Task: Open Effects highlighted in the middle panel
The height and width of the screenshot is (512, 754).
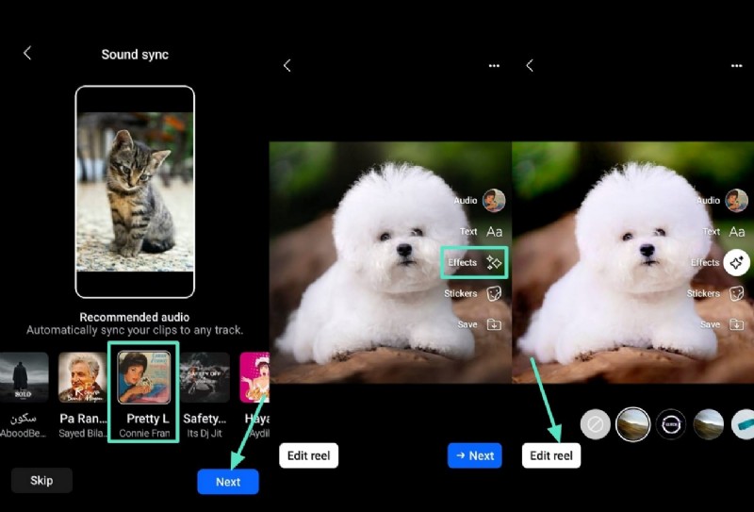Action: click(476, 263)
